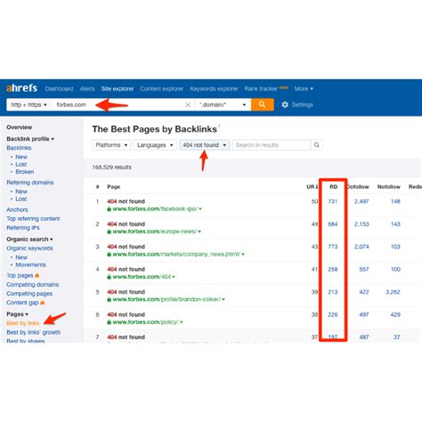Click the info icon next to page title

tap(219, 126)
